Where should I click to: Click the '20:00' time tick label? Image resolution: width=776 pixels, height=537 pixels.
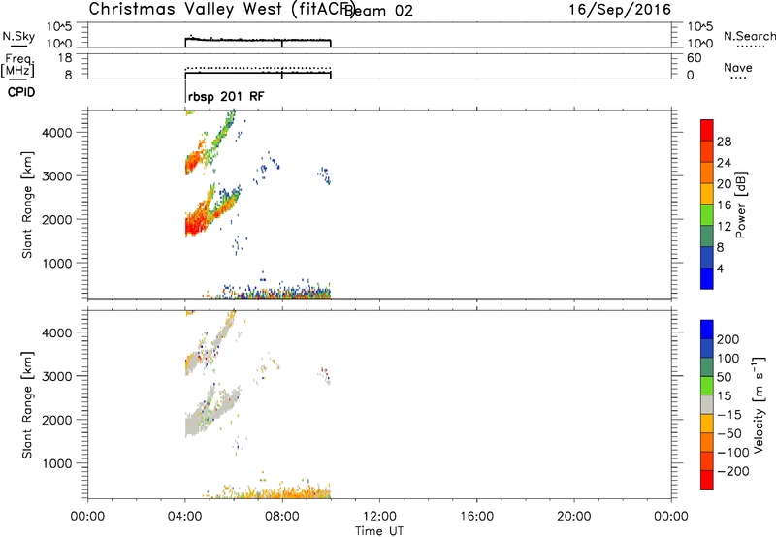(x=574, y=517)
